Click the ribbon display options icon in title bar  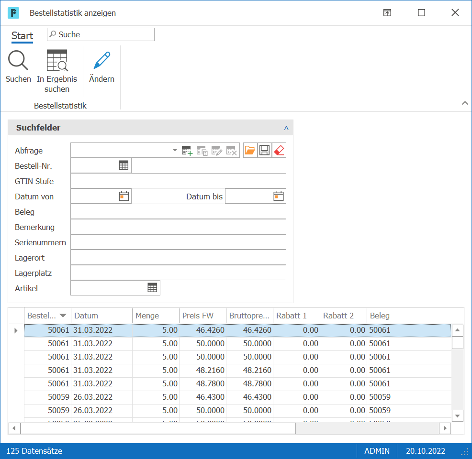387,12
